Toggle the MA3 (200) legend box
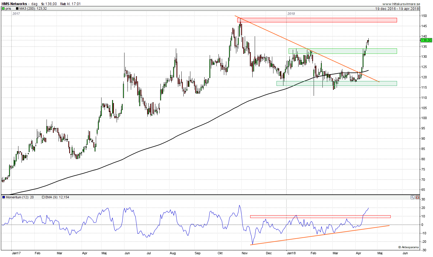The height and width of the screenshot is (257, 433). coord(17,9)
